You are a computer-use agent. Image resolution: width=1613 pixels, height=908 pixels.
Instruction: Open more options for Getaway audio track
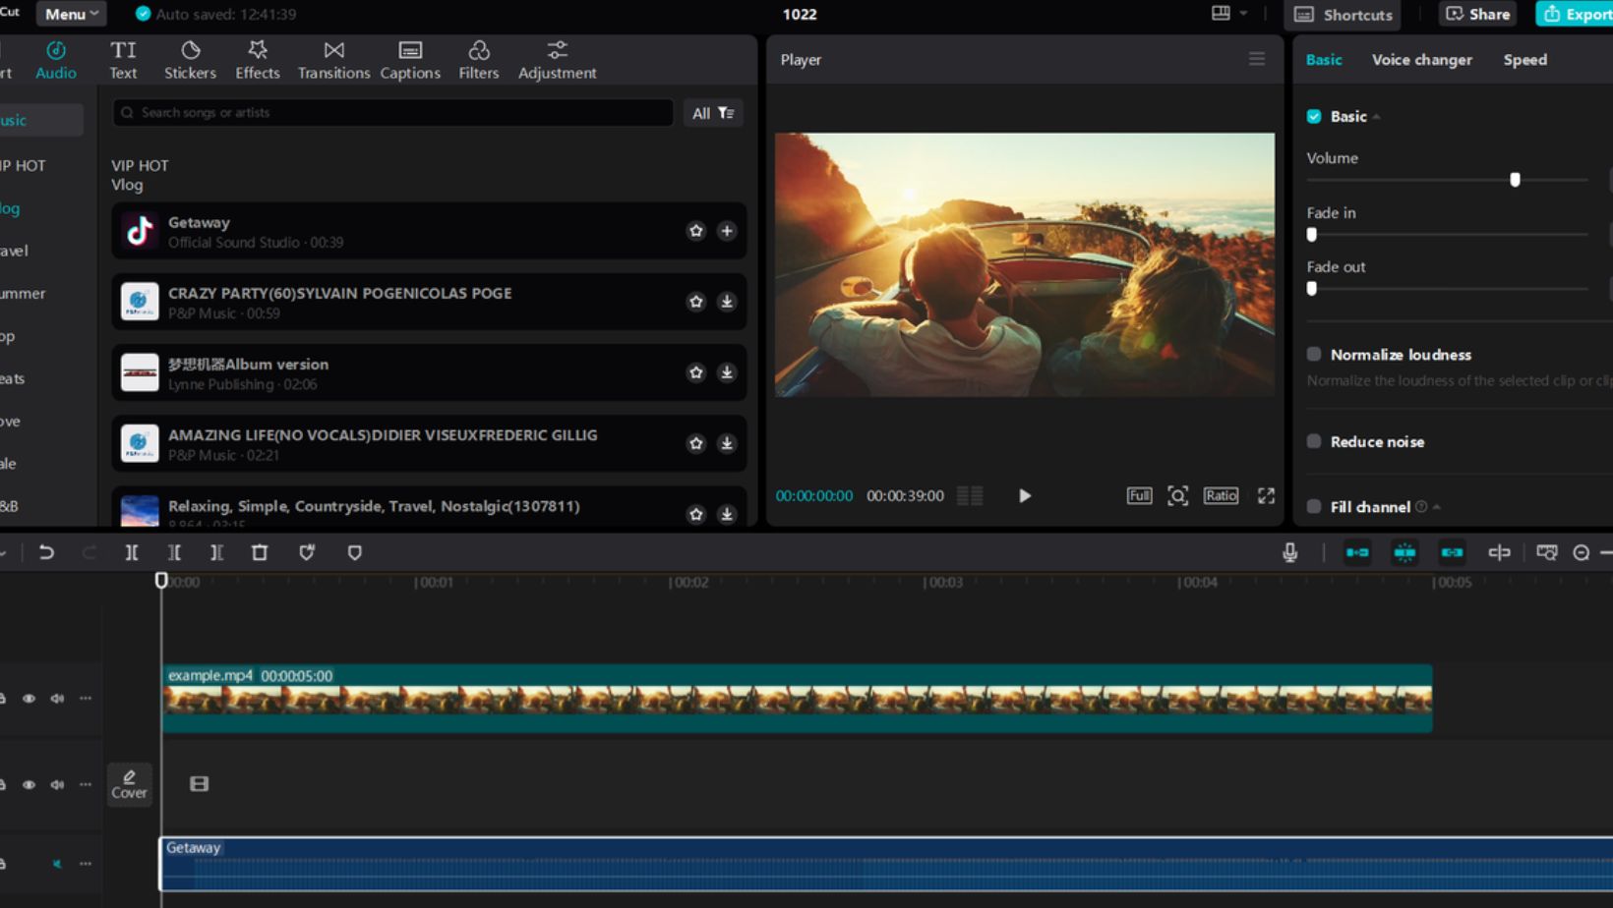click(x=86, y=864)
